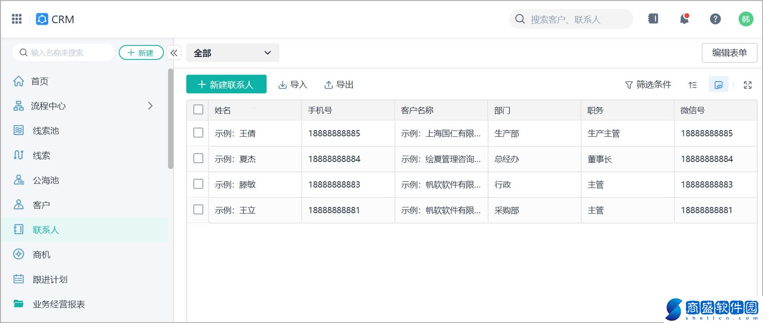Viewport: 763px width, 323px height.
Task: Check the row for 示例: 滕敏
Action: tap(198, 184)
